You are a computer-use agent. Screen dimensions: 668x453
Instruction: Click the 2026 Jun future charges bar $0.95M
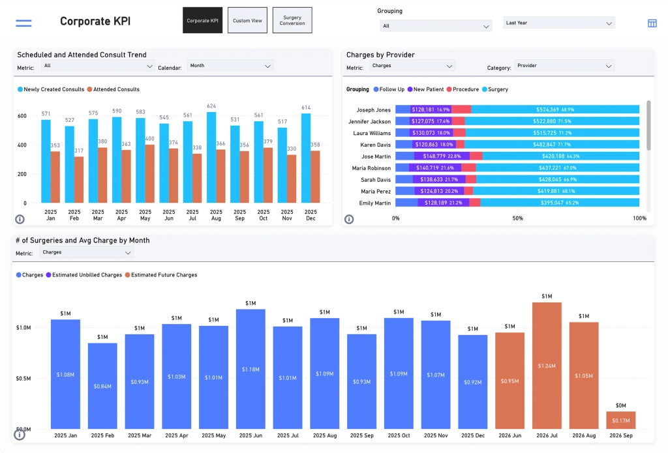[x=510, y=381]
